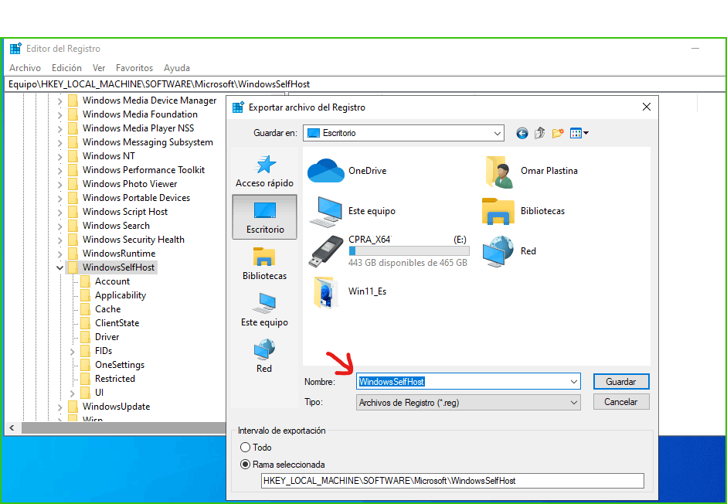The image size is (727, 504).
Task: Open the Ver menu
Action: 99,68
